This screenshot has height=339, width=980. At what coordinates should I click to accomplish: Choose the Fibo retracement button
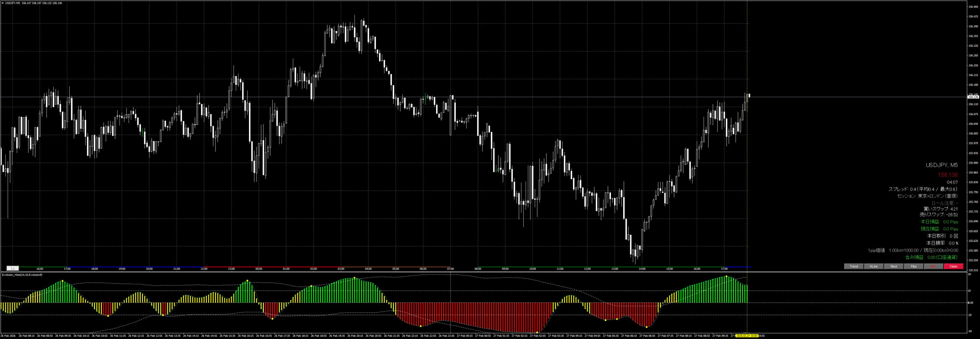point(913,266)
